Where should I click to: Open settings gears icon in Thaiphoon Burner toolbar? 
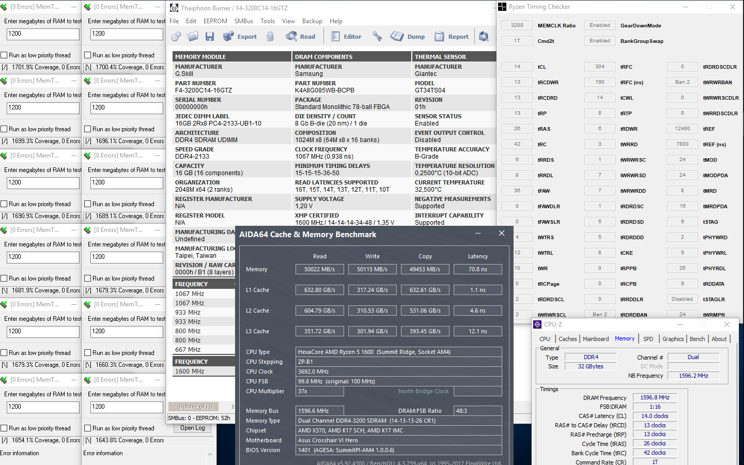[x=176, y=37]
